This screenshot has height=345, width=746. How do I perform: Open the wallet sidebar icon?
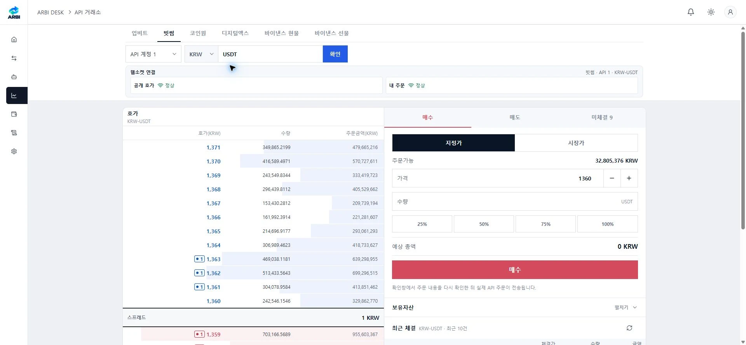[14, 114]
